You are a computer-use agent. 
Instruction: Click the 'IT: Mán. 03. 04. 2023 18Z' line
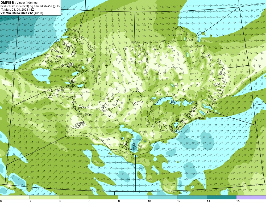pos(17,10)
